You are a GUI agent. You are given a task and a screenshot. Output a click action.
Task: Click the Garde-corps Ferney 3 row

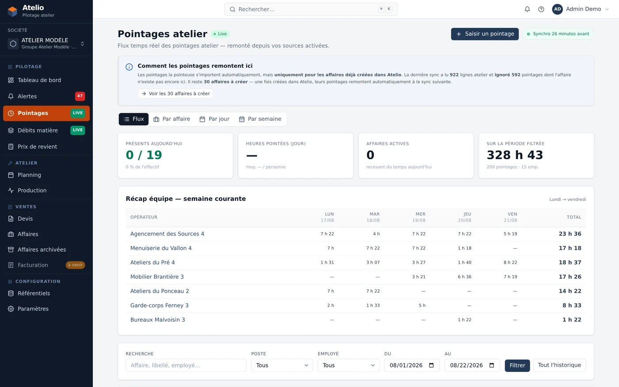point(356,306)
